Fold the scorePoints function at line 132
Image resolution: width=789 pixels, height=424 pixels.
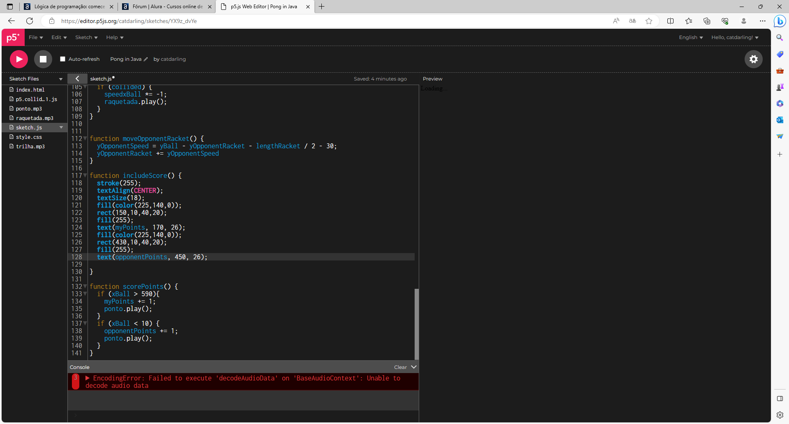pos(85,286)
